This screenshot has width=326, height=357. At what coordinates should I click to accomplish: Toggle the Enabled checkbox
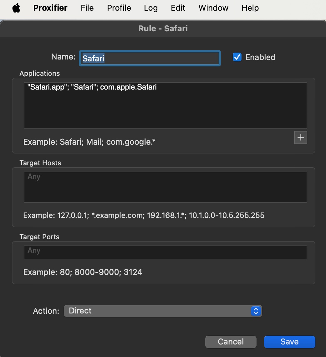click(x=237, y=57)
